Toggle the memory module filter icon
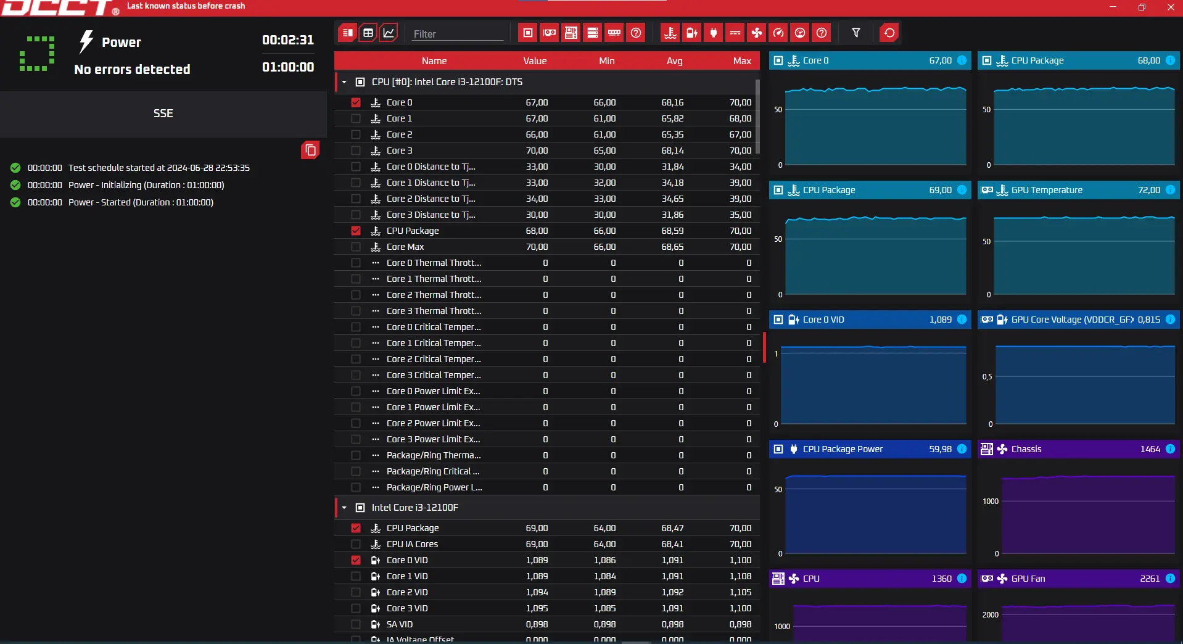The image size is (1183, 644). click(x=614, y=33)
